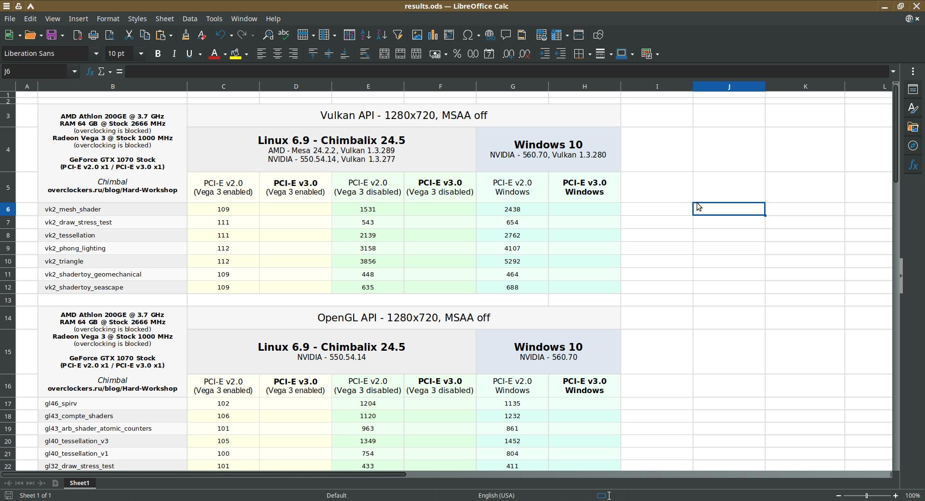Open the Format menu

click(108, 19)
